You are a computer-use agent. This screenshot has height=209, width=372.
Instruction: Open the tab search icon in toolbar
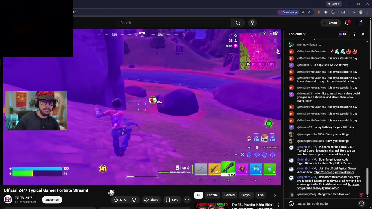coord(343,12)
